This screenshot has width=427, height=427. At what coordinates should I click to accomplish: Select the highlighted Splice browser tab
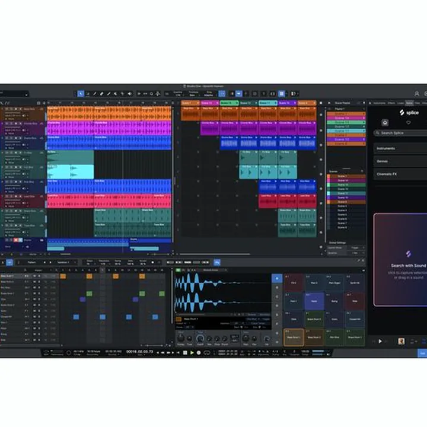coord(409,103)
